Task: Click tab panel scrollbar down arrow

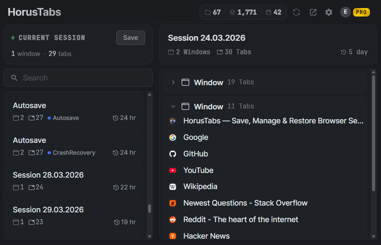Action: point(374,237)
